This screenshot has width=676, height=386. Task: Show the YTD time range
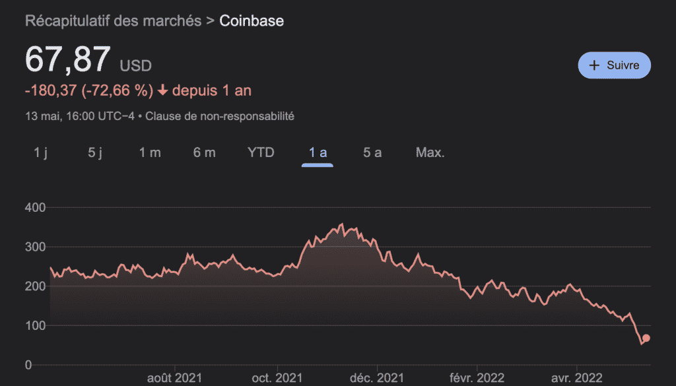point(261,152)
